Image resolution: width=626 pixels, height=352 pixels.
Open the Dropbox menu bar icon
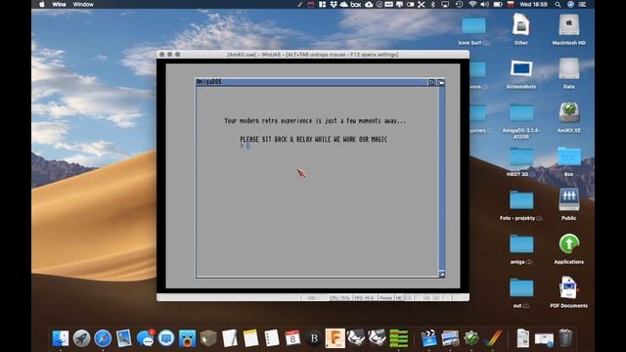(x=334, y=4)
